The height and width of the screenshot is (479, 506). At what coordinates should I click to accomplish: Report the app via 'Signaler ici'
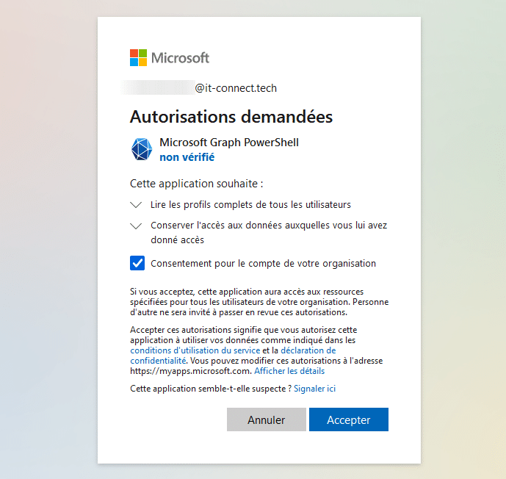pos(315,388)
